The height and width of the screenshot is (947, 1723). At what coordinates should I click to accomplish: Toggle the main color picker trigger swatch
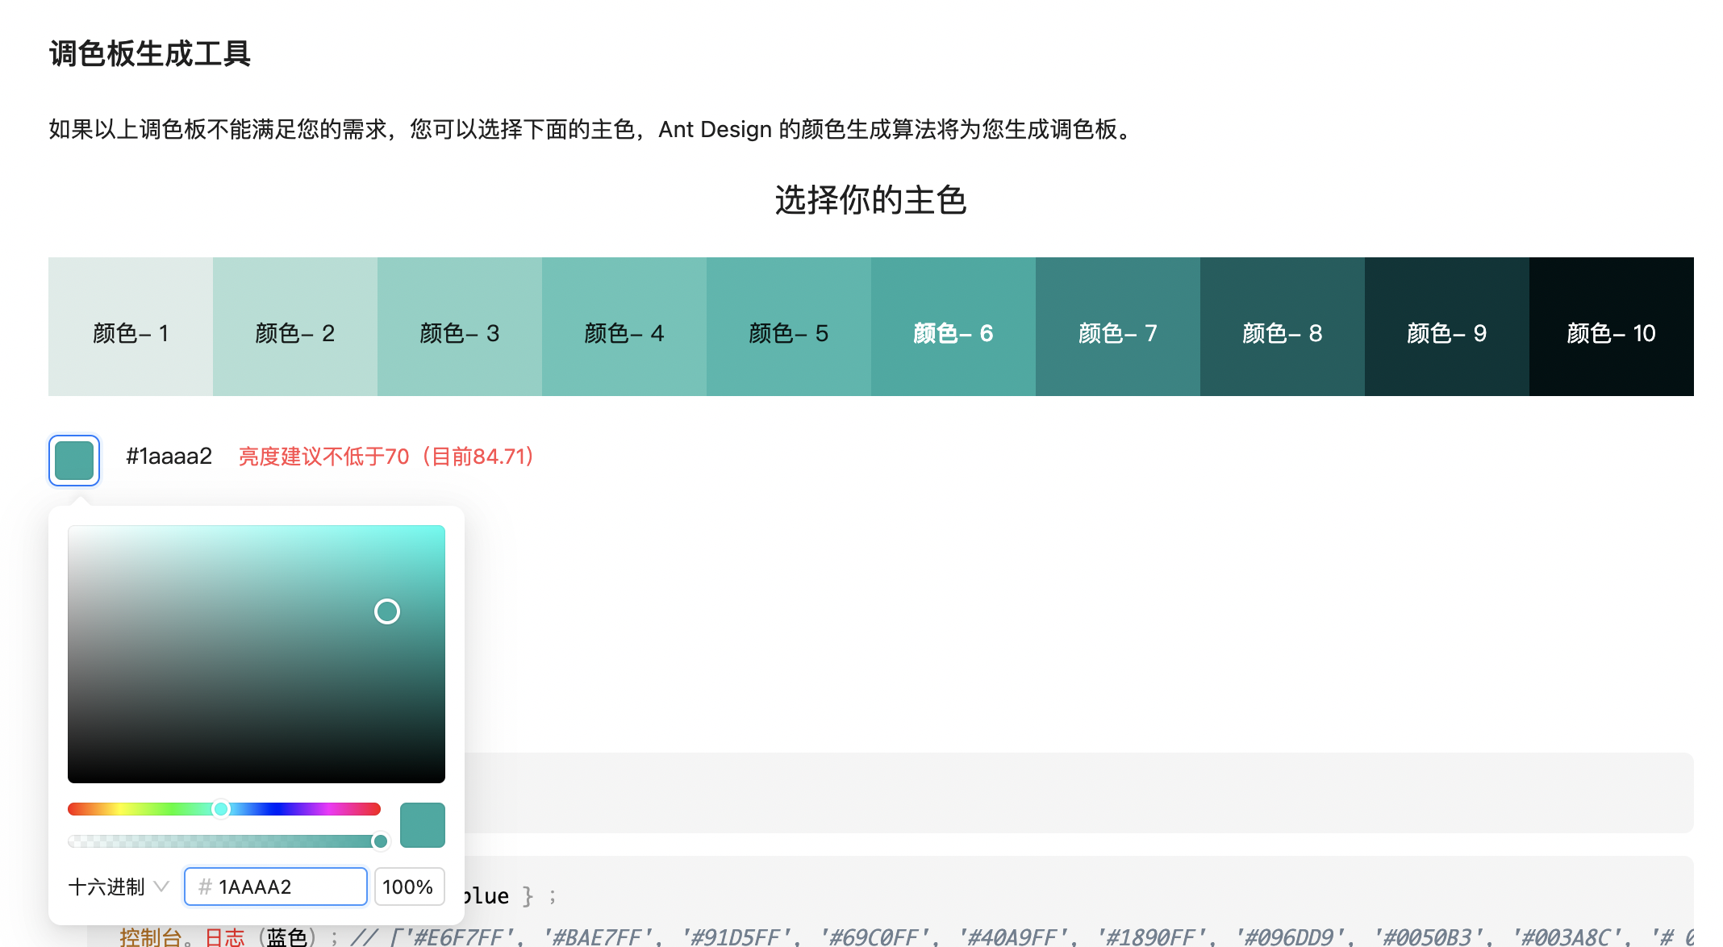click(x=74, y=461)
